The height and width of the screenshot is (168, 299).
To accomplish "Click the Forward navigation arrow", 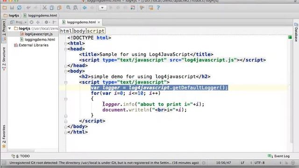I will coord(92,7).
